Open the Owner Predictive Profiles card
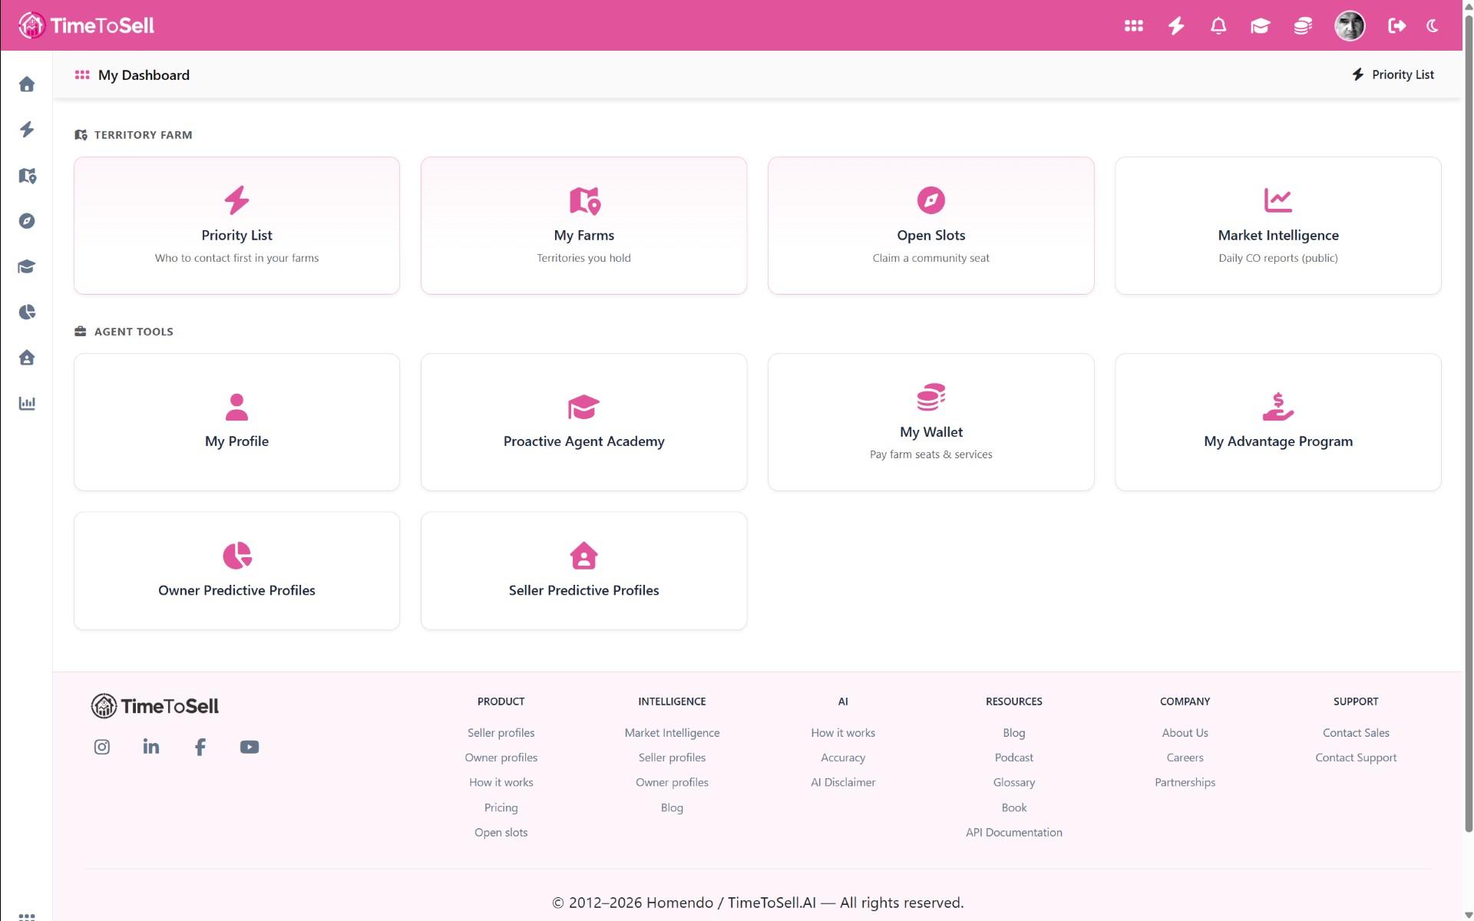Screen dimensions: 1474x921 click(236, 571)
